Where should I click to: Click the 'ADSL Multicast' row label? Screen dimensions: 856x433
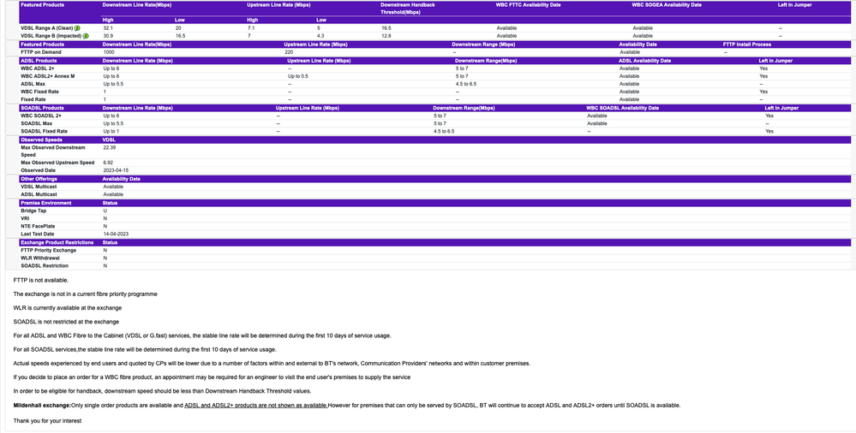(x=39, y=194)
